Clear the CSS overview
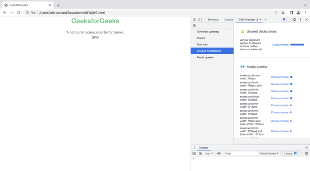The width and height of the screenshot is (310, 171). click(x=194, y=25)
